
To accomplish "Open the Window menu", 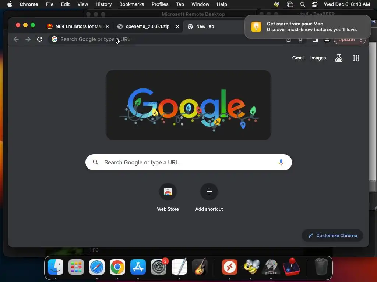I will 200,4.
